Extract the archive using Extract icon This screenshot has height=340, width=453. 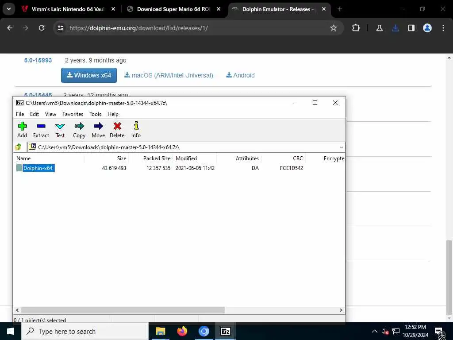[x=41, y=130]
